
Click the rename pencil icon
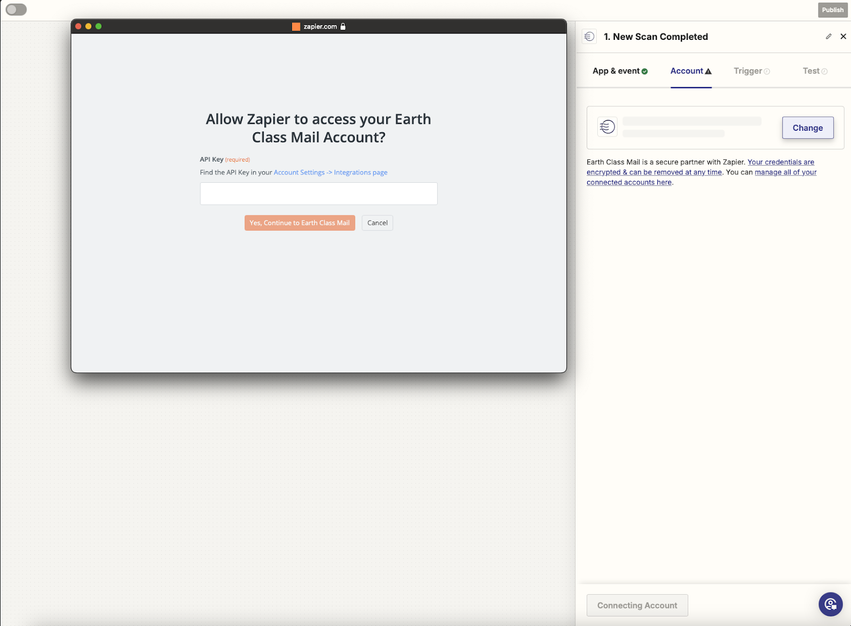pos(828,36)
